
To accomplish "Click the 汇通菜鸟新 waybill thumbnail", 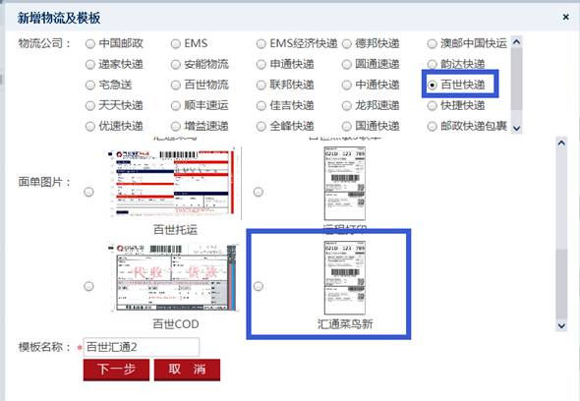I will point(345,278).
